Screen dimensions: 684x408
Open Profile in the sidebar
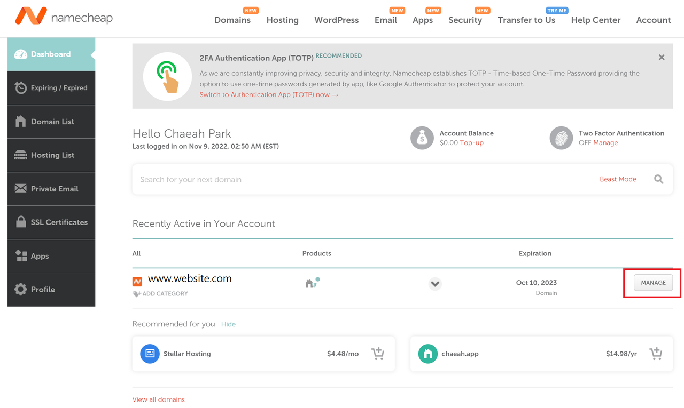(x=51, y=290)
